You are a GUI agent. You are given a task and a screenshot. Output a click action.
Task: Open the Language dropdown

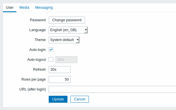click(x=68, y=30)
